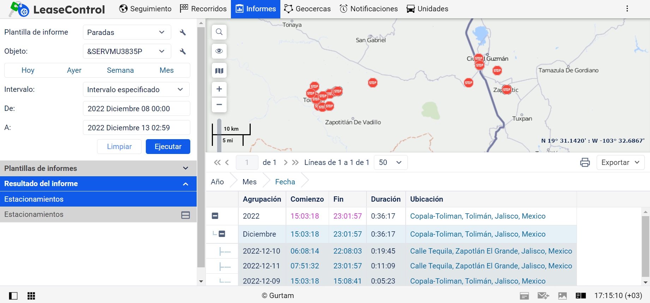Toggle Estacionamientos table view icon
The width and height of the screenshot is (650, 303).
(186, 215)
